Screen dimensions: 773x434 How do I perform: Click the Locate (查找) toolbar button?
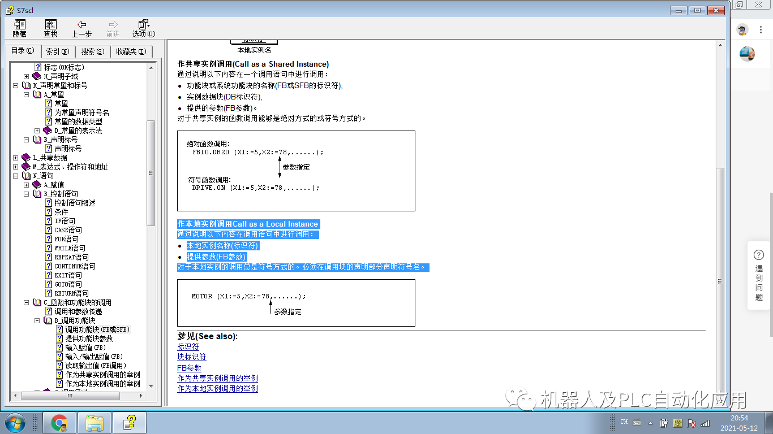50,28
